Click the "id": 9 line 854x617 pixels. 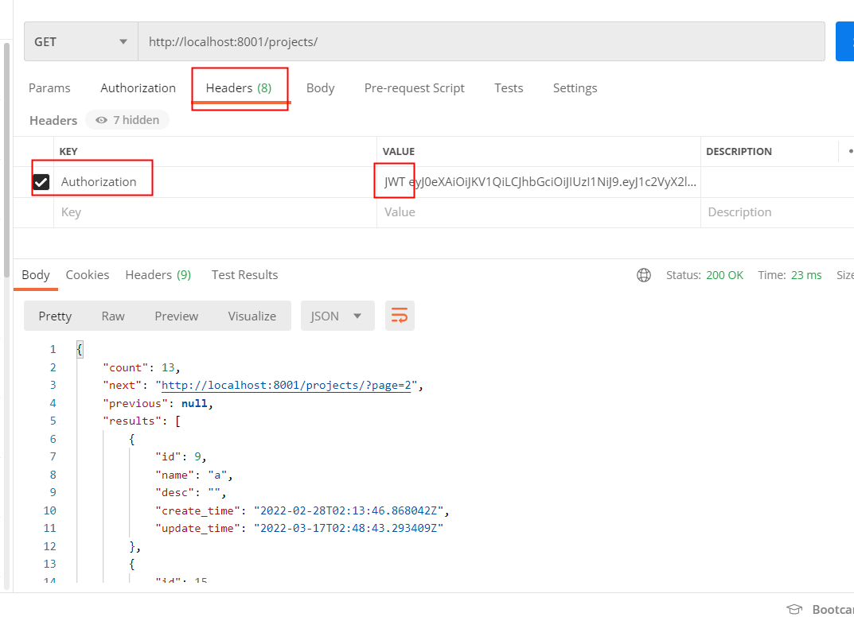(181, 456)
